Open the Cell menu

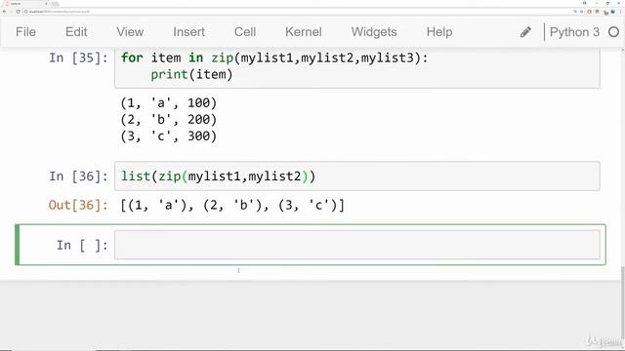pos(245,32)
